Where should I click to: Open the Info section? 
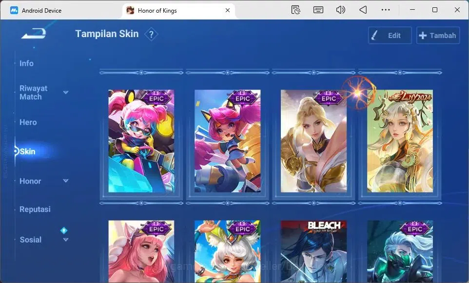pyautogui.click(x=26, y=63)
